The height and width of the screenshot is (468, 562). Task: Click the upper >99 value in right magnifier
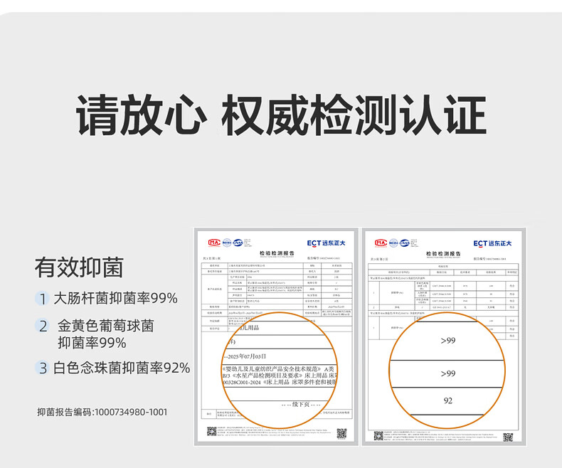point(448,341)
